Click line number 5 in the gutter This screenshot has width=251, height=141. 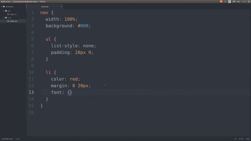coord(33,39)
